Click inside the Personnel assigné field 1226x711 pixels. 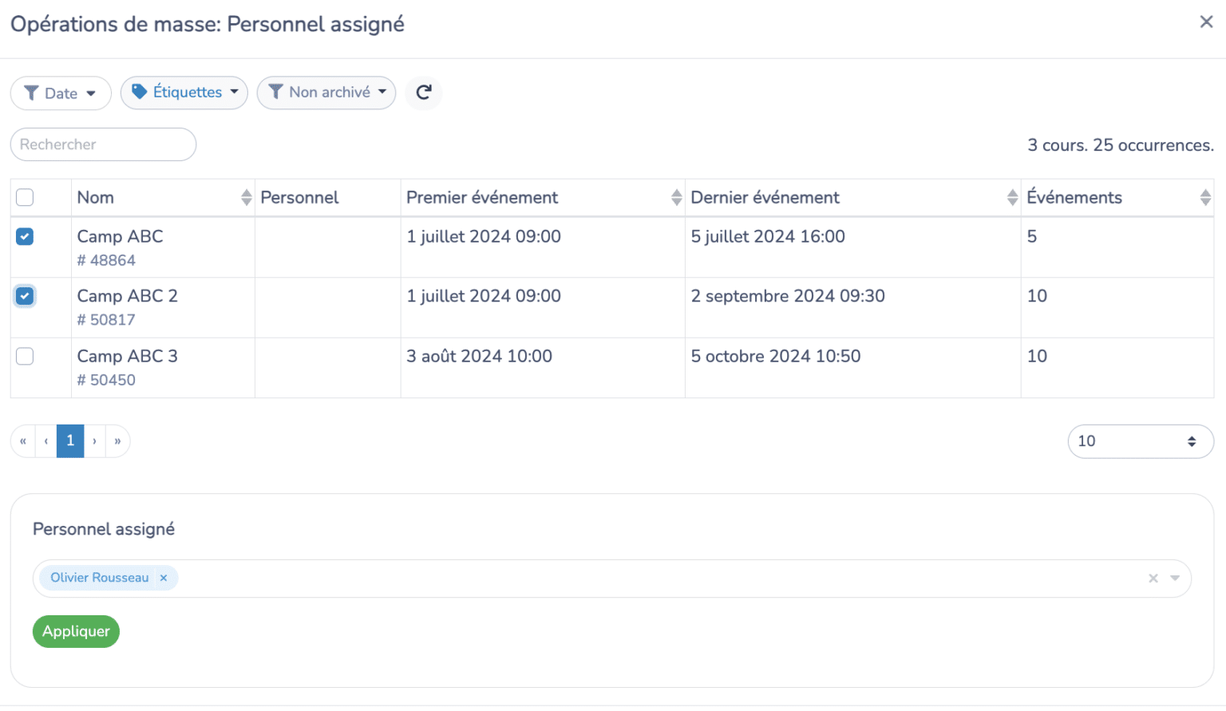tap(612, 579)
